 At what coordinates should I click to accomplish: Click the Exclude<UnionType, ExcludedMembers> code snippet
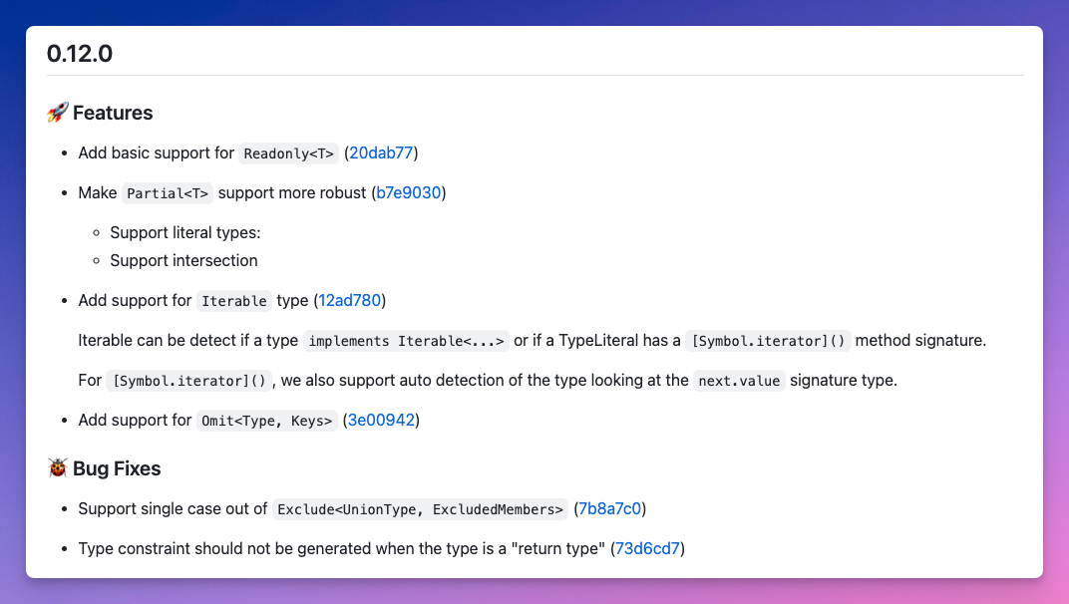(420, 509)
